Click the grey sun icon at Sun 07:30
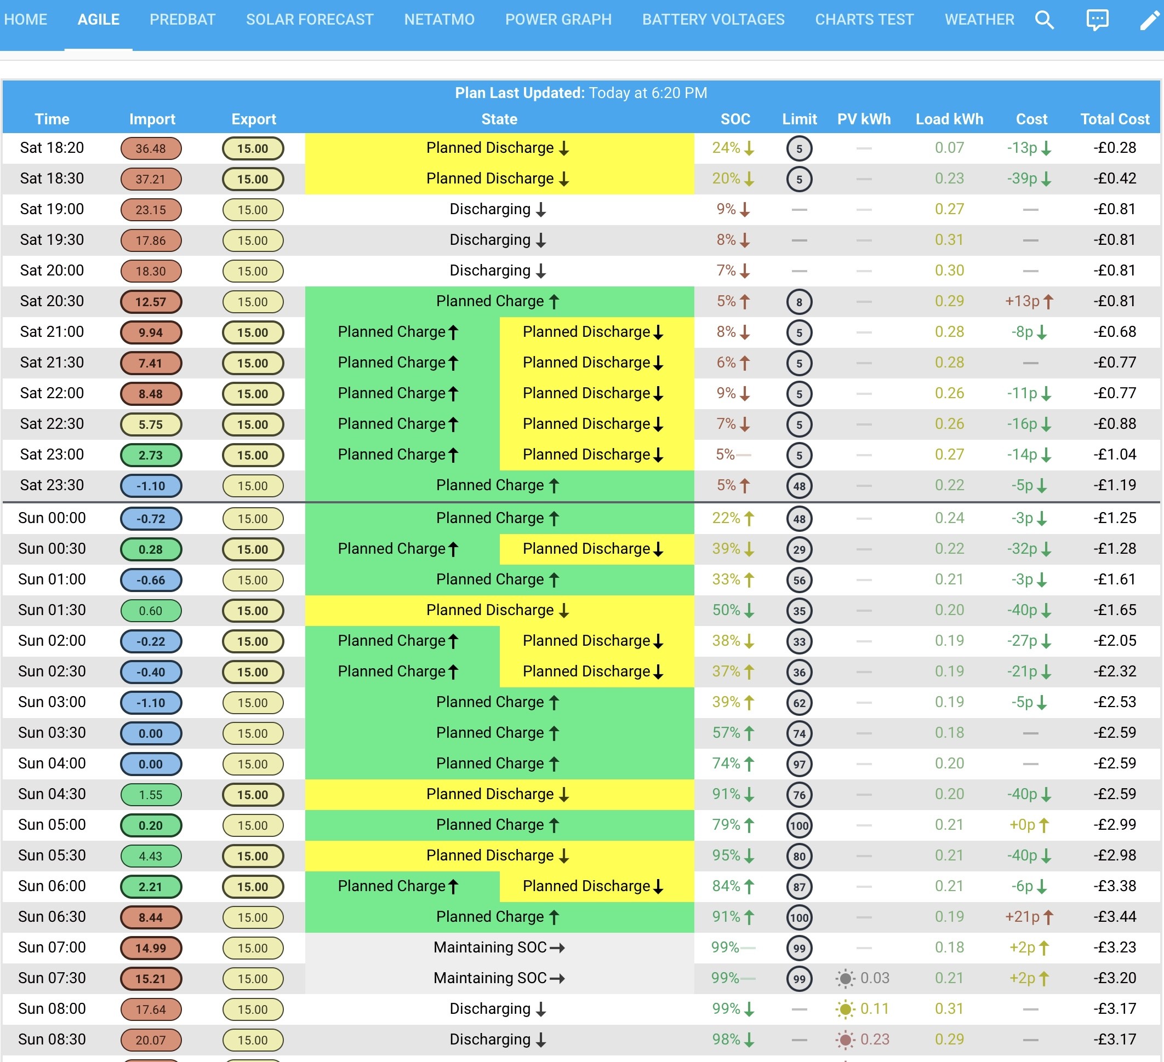 tap(845, 978)
